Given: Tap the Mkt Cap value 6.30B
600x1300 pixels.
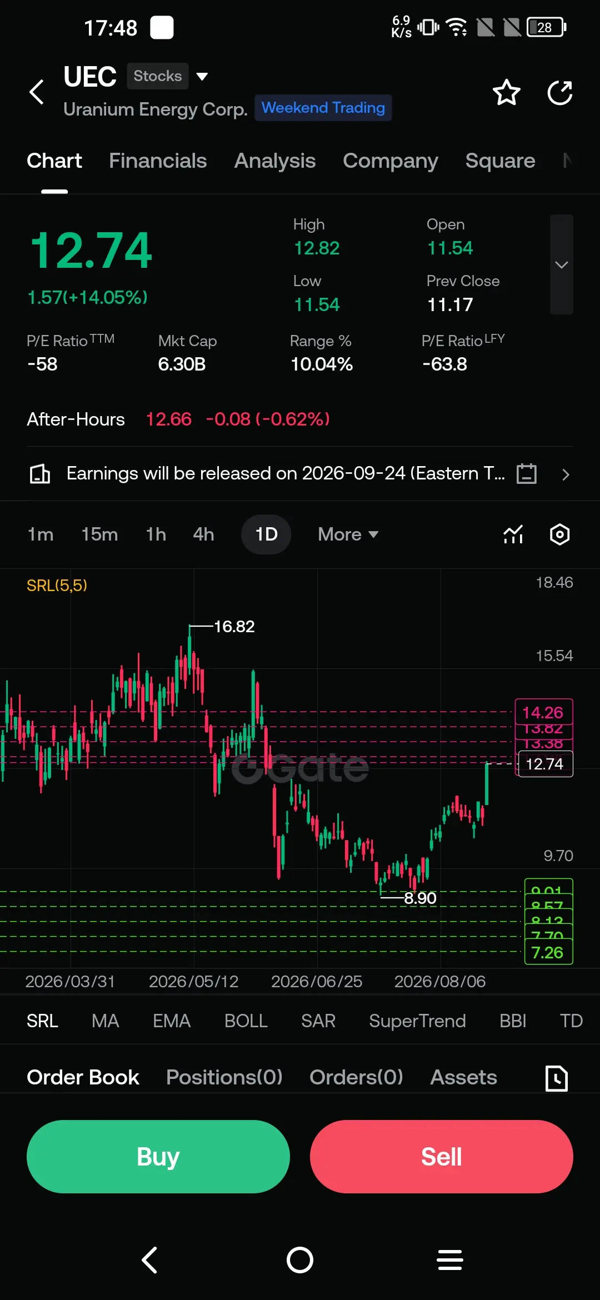Looking at the screenshot, I should click(x=182, y=364).
